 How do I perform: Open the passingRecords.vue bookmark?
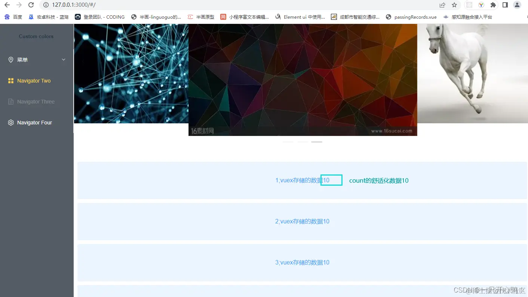pos(411,17)
